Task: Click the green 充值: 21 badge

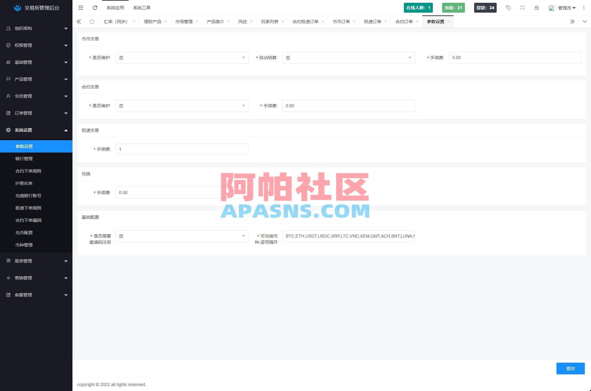Action: tap(453, 7)
